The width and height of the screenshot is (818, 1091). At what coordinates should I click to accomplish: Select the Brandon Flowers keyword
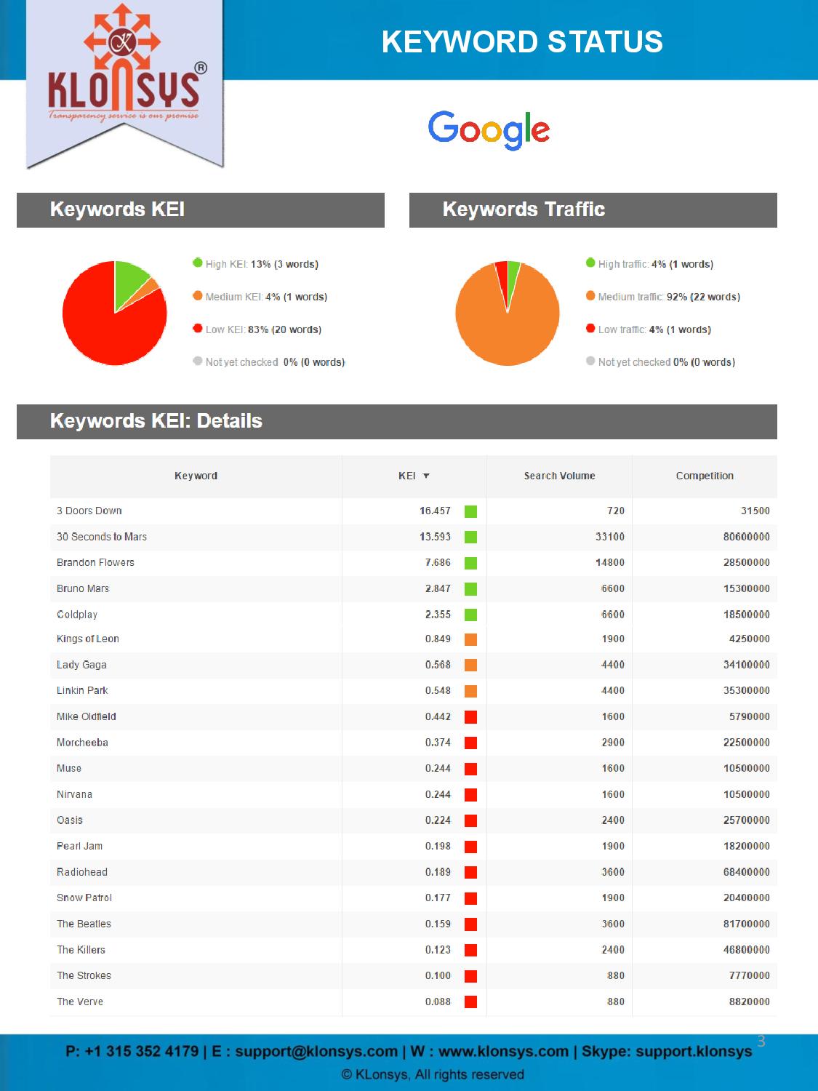click(x=95, y=562)
